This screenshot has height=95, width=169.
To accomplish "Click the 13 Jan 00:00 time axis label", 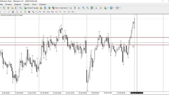I will [19, 93].
